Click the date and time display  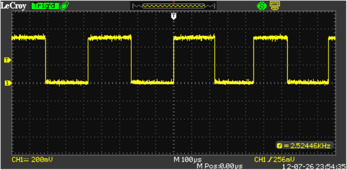314,166
